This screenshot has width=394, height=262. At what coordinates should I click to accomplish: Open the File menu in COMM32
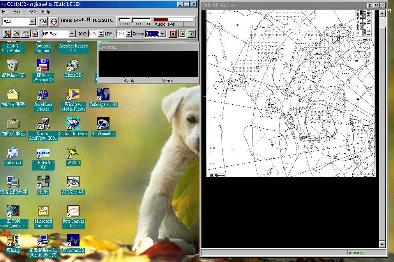(x=5, y=12)
